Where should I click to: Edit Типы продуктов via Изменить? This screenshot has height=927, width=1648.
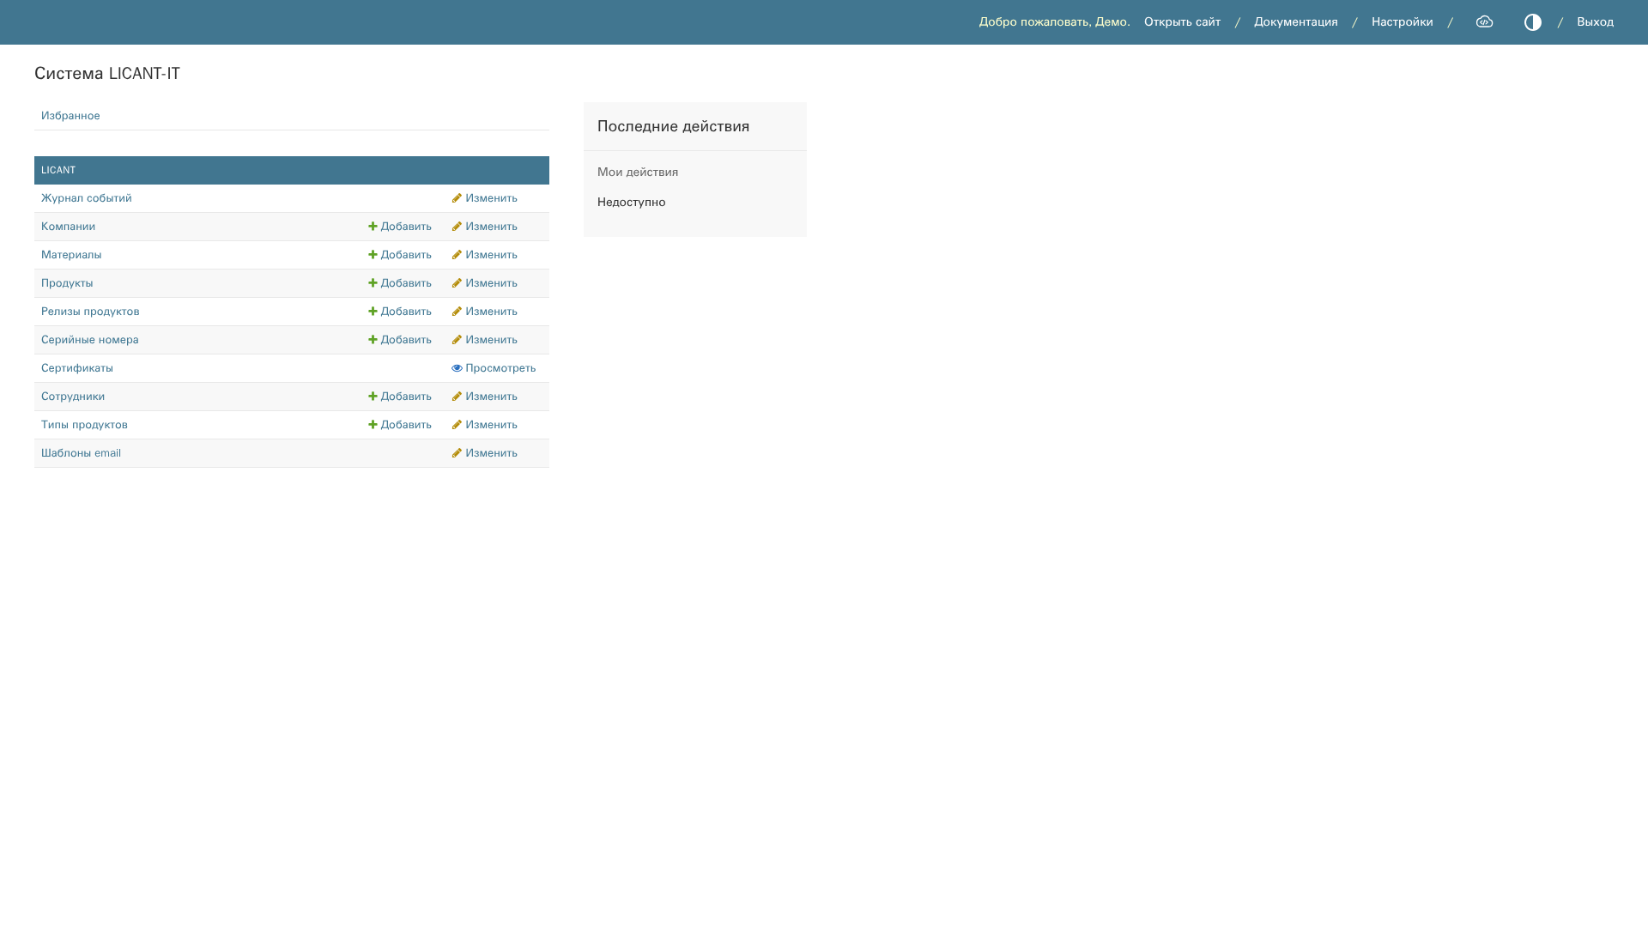point(484,425)
